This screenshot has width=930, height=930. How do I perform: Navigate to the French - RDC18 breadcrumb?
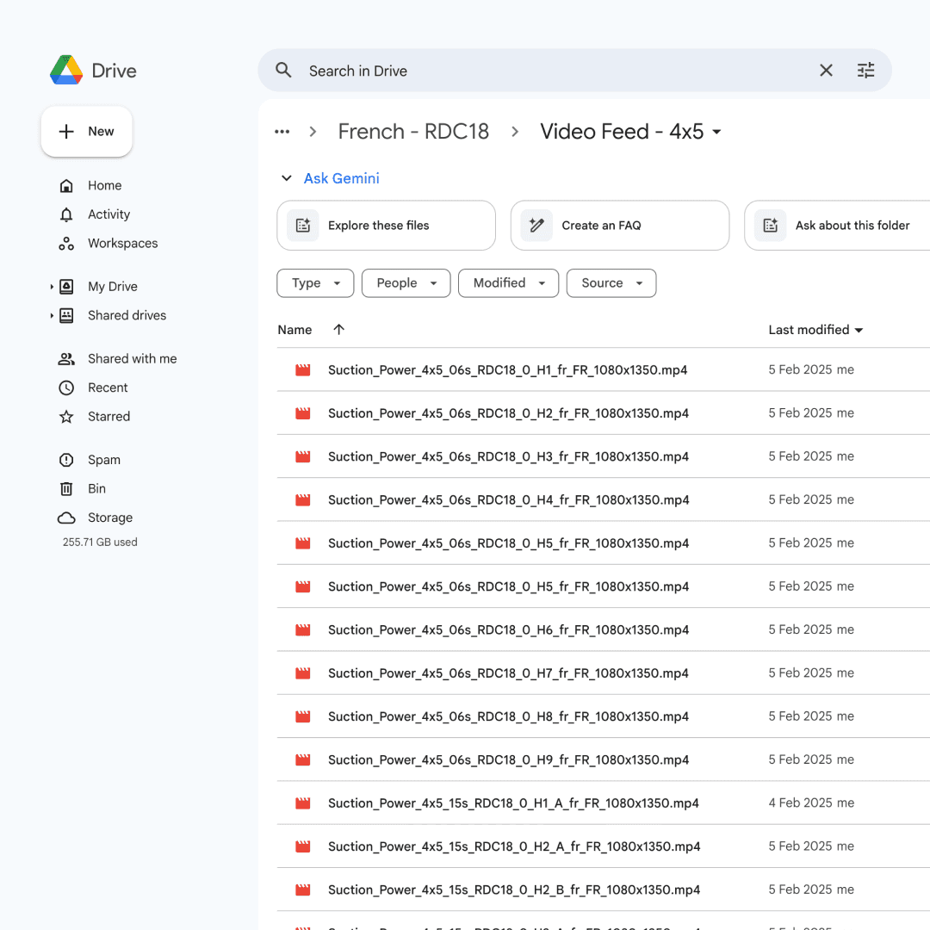coord(413,131)
